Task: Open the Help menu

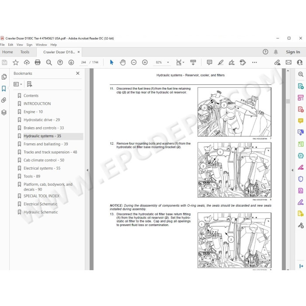Action: (x=54, y=45)
